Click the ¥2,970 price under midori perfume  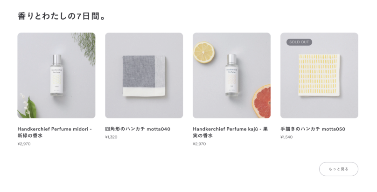click(24, 144)
